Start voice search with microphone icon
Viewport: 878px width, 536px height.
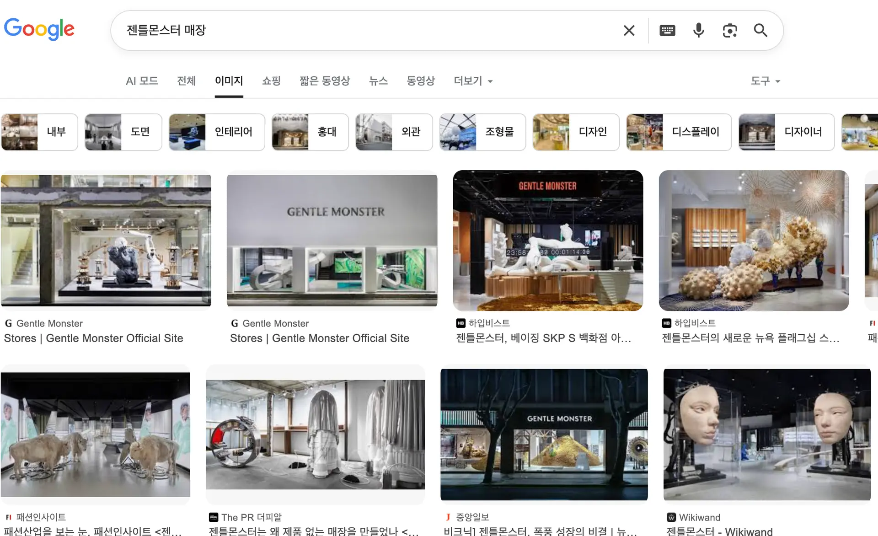pos(698,31)
